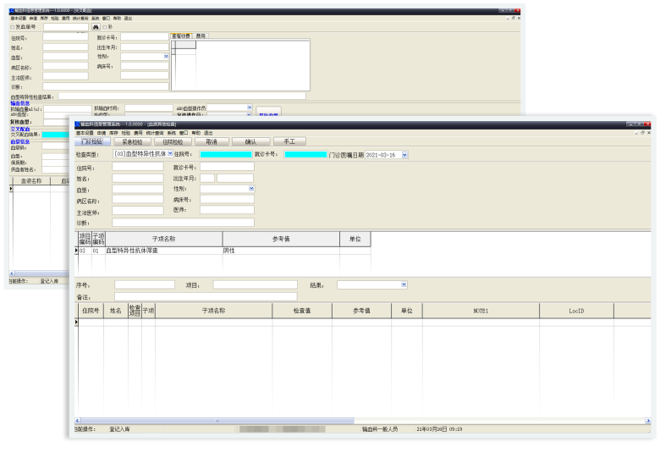
Task: Click the scrollbar right arrow in front window
Action: coord(648,421)
